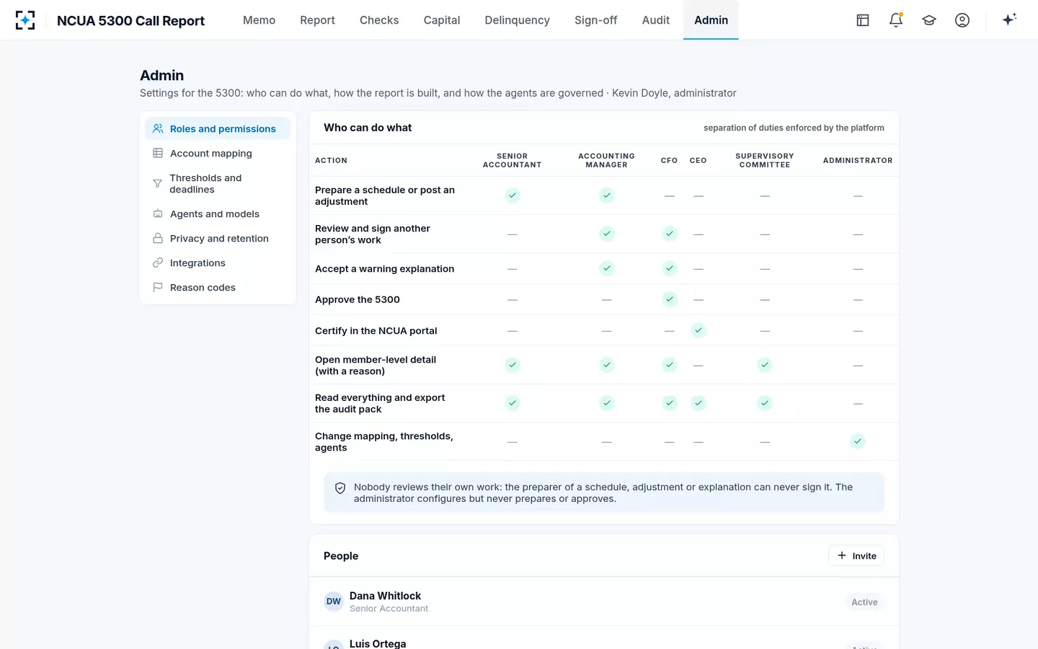Switch to the Memo tab
Screen dimensions: 1038x649
(259, 20)
